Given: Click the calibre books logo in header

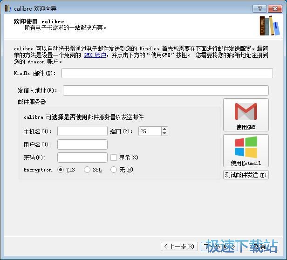Looking at the screenshot, I should tap(270, 26).
